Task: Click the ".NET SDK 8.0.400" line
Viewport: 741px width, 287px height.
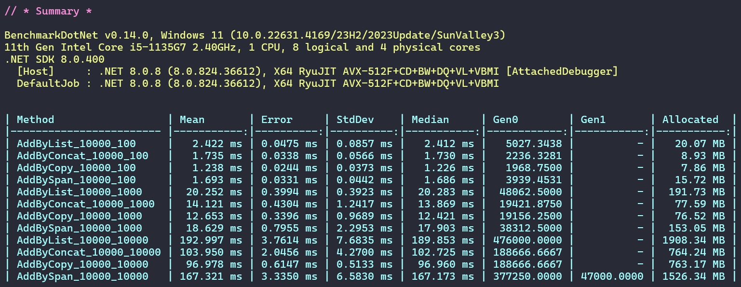Action: pos(54,59)
